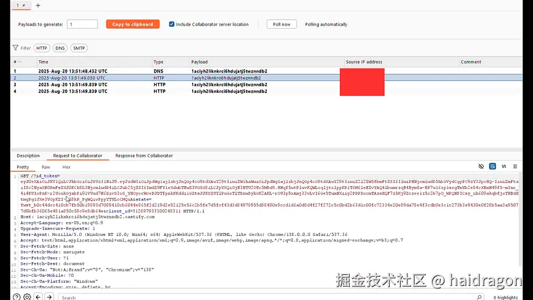533x300 pixels.
Task: Open the message editor hamburger menu
Action: pyautogui.click(x=515, y=166)
